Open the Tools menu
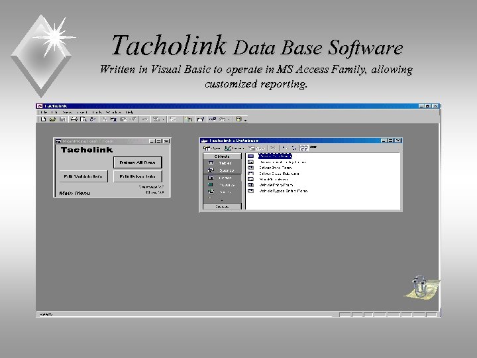The width and height of the screenshot is (477, 358). click(x=97, y=112)
